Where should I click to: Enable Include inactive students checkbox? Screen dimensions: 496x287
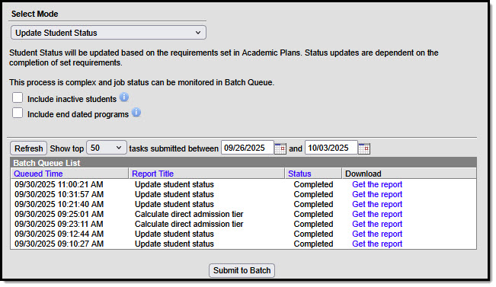tap(18, 97)
